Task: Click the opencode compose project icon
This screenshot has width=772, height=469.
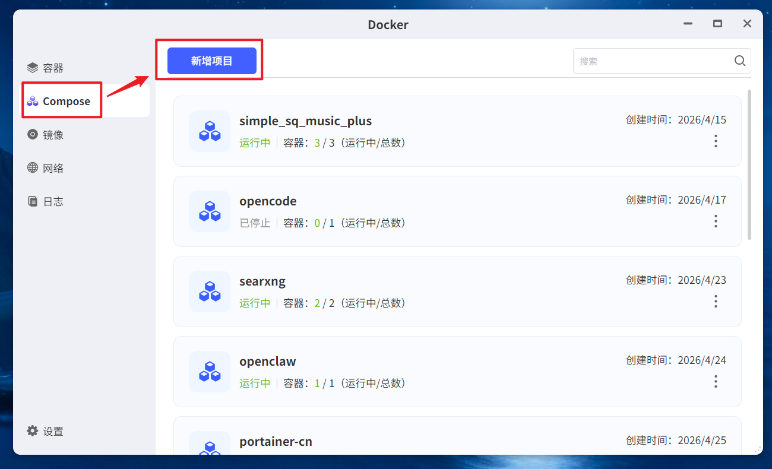Action: (x=210, y=211)
